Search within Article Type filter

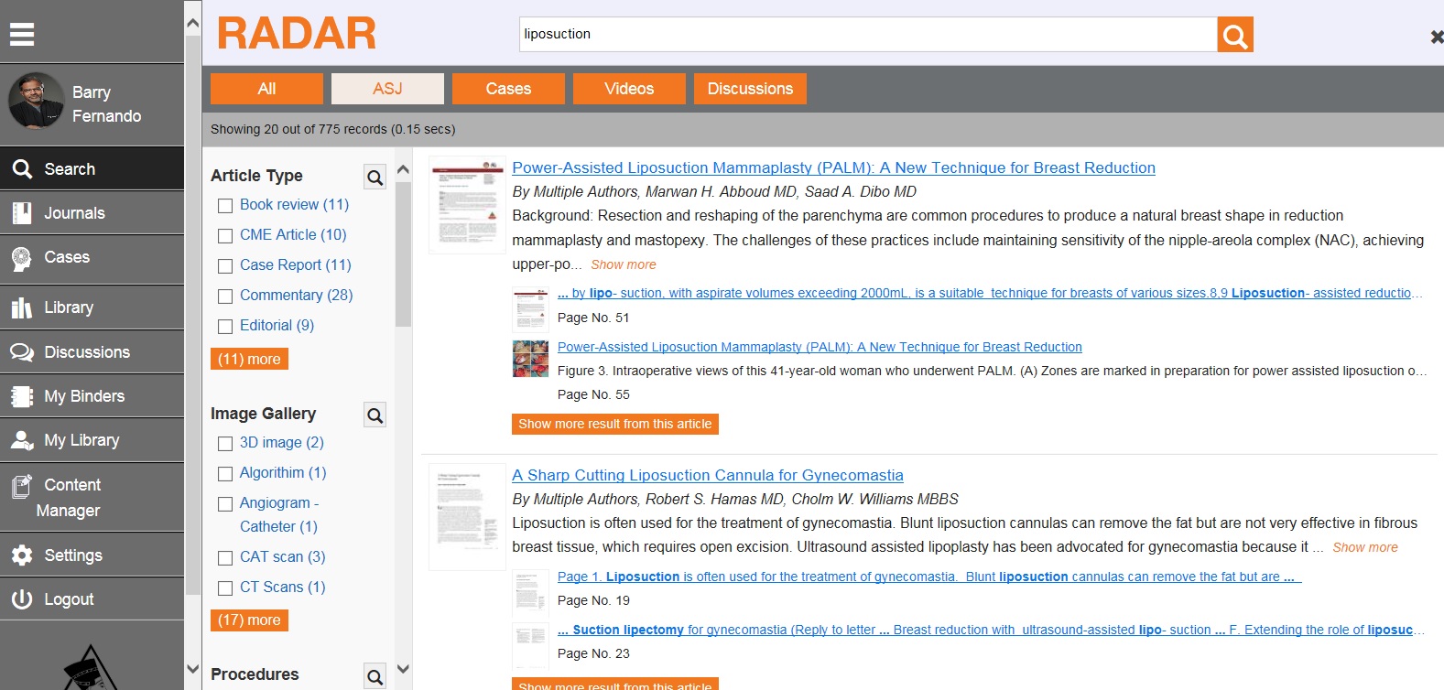375,177
